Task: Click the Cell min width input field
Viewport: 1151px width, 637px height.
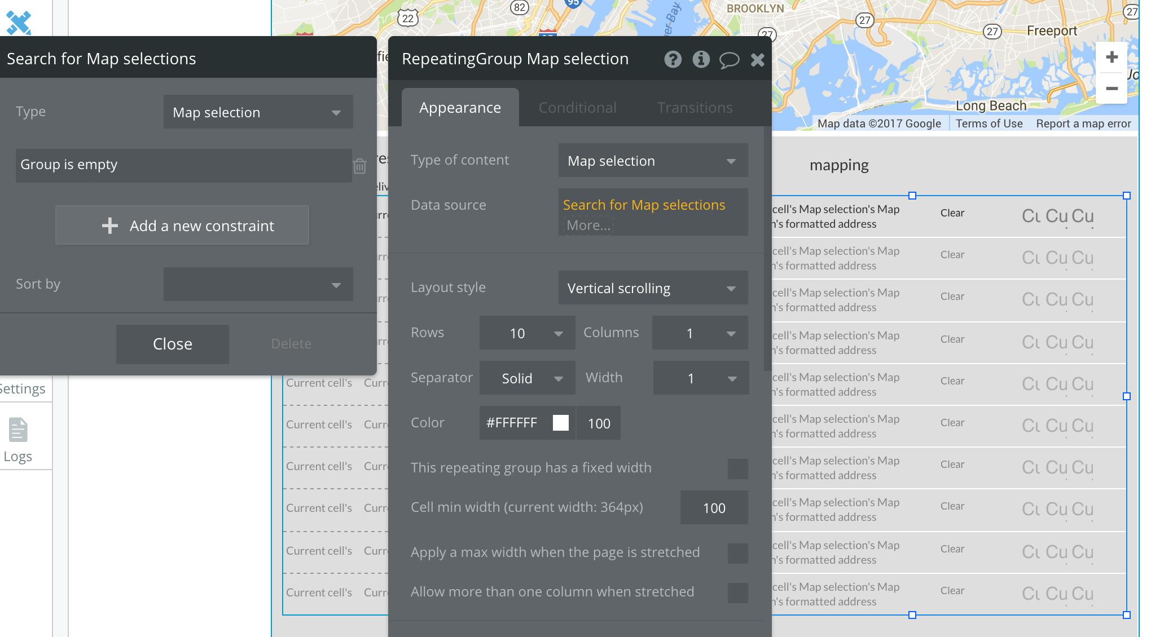Action: [x=714, y=508]
